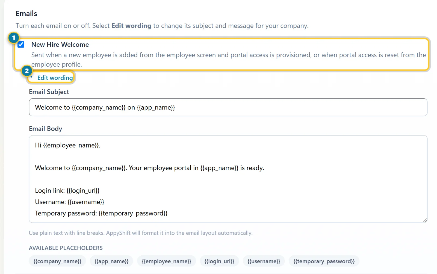Click the Edit wording link
Viewport: 437px width, 274px height.
55,78
